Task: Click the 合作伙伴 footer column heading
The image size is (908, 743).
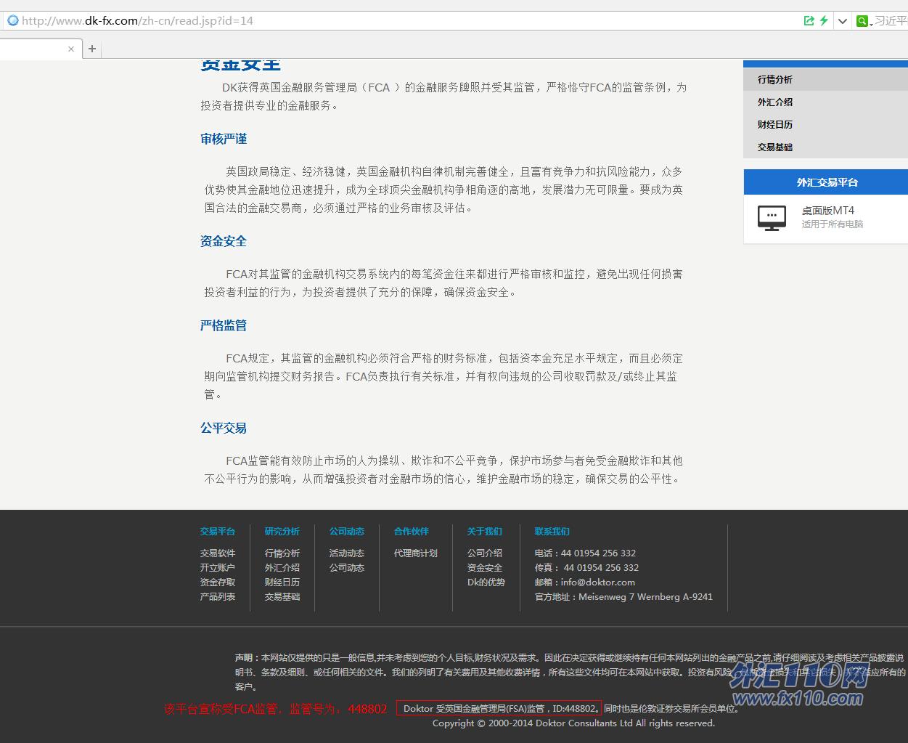Action: (x=412, y=532)
